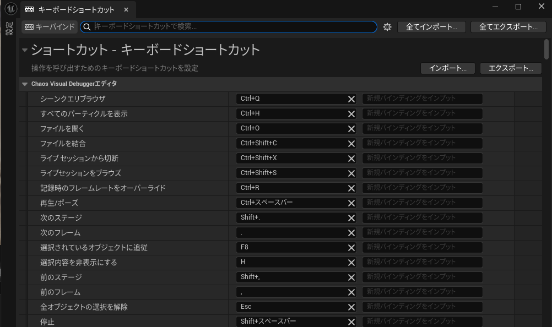Click the magnifier icon in search box
Image resolution: width=552 pixels, height=327 pixels.
[x=87, y=27]
